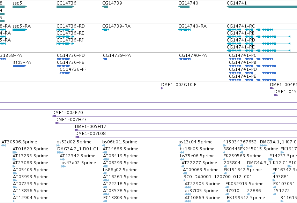Select EST AT22218.5prime

[121, 184]
